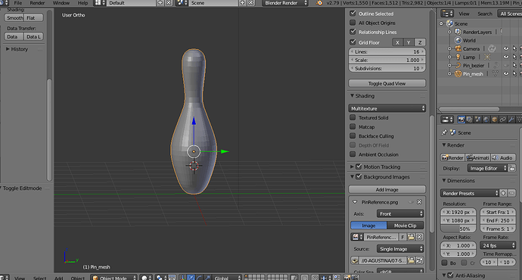Open the World properties tab icon

[486, 120]
